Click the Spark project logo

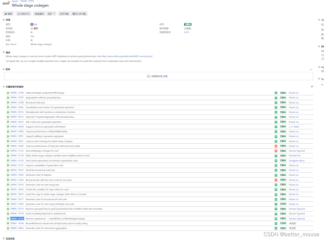tap(6, 3)
